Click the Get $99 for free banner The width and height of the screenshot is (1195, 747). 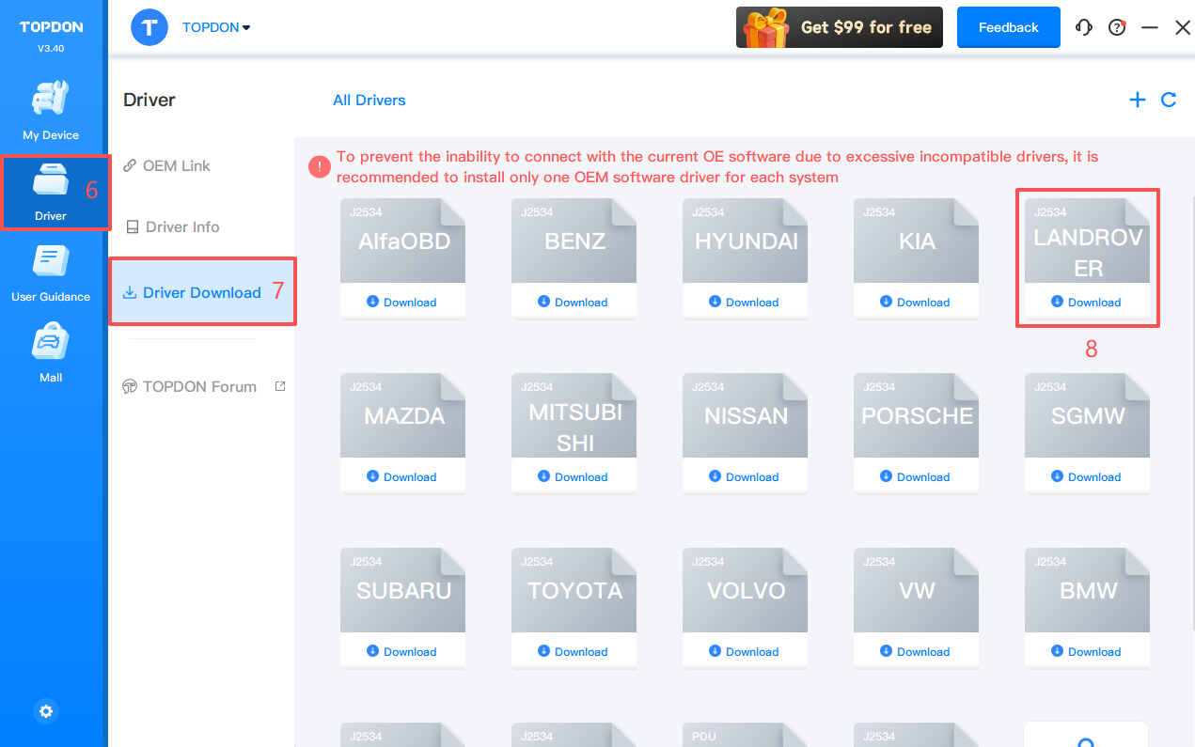(841, 27)
